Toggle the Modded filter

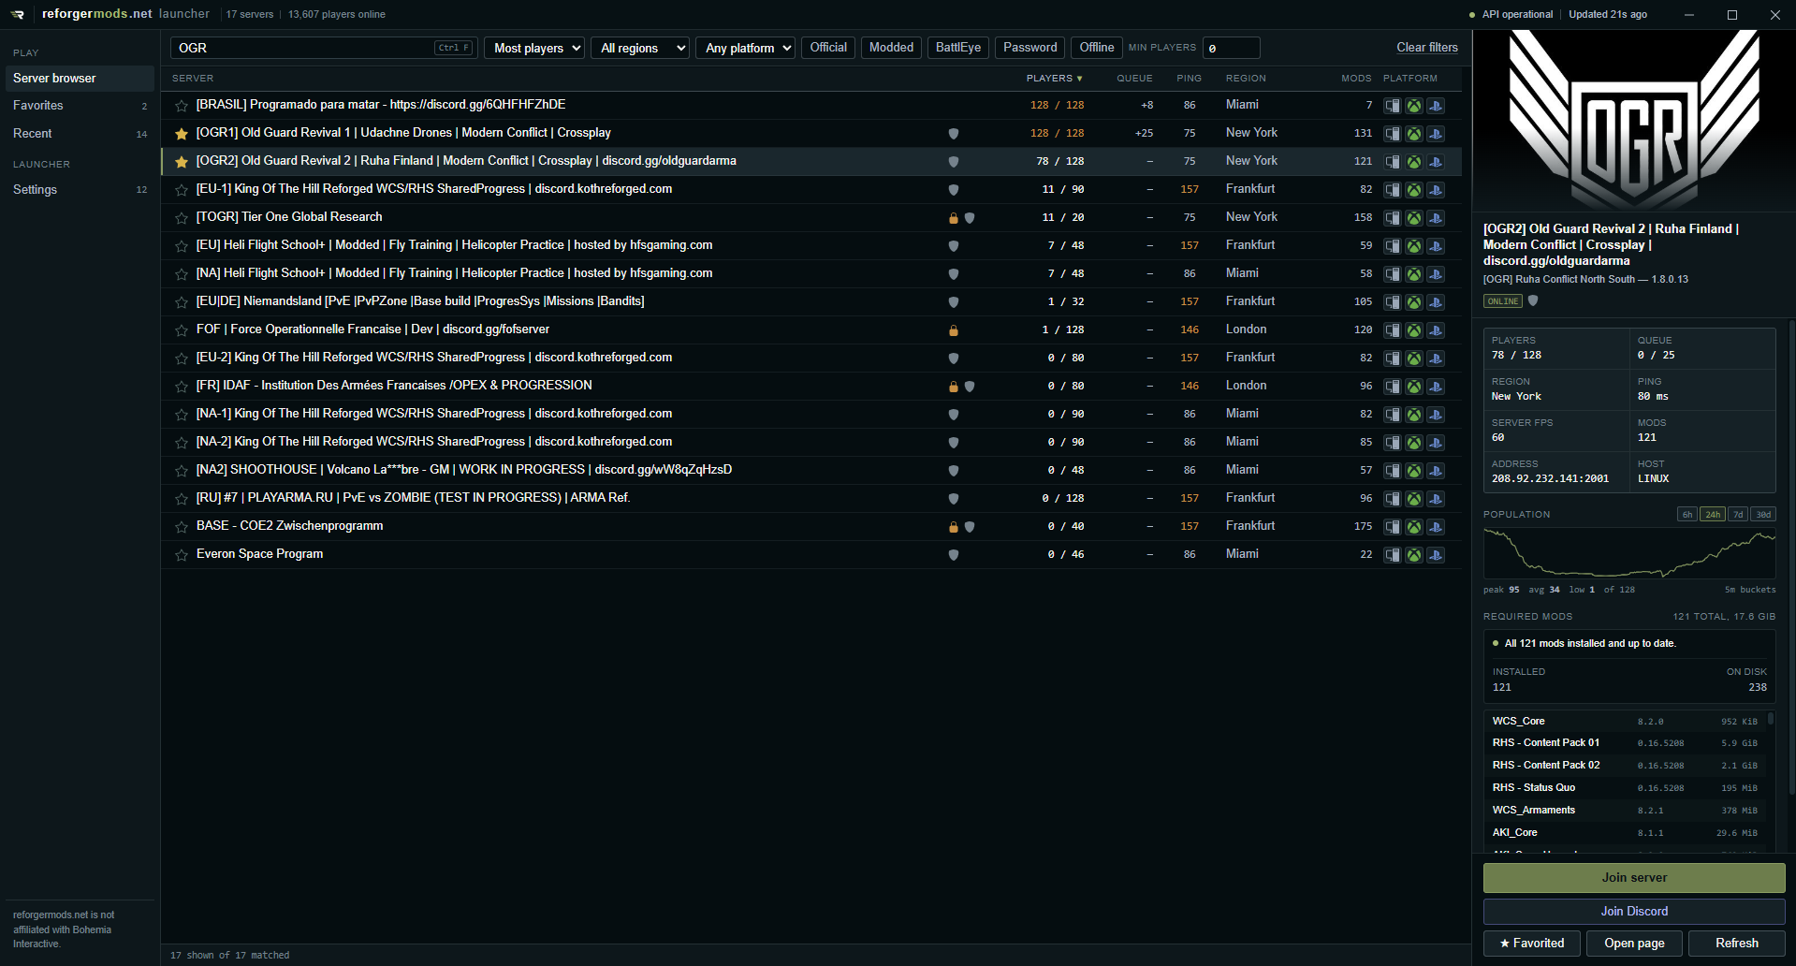891,48
